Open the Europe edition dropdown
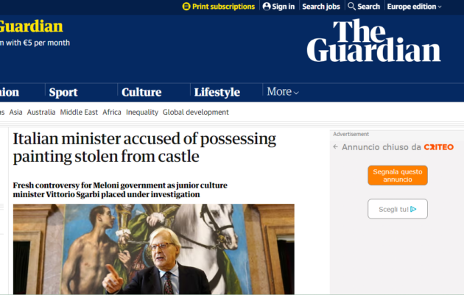Image resolution: width=464 pixels, height=295 pixels. (414, 7)
